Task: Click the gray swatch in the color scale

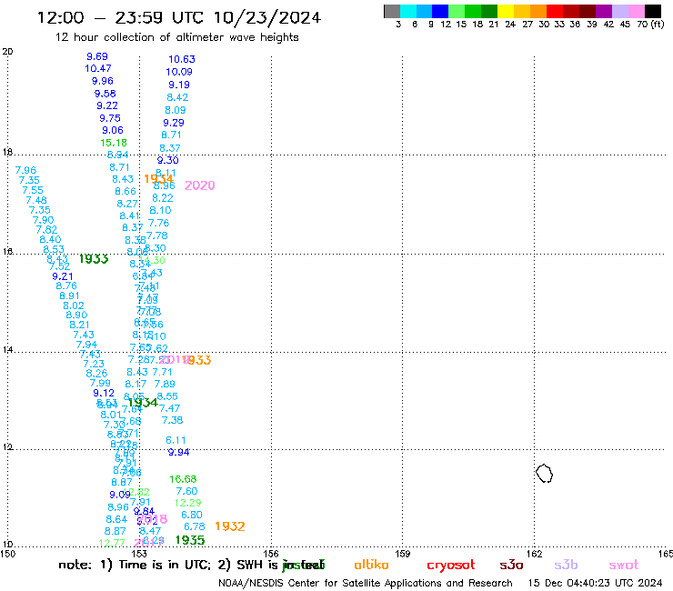Action: [x=392, y=11]
